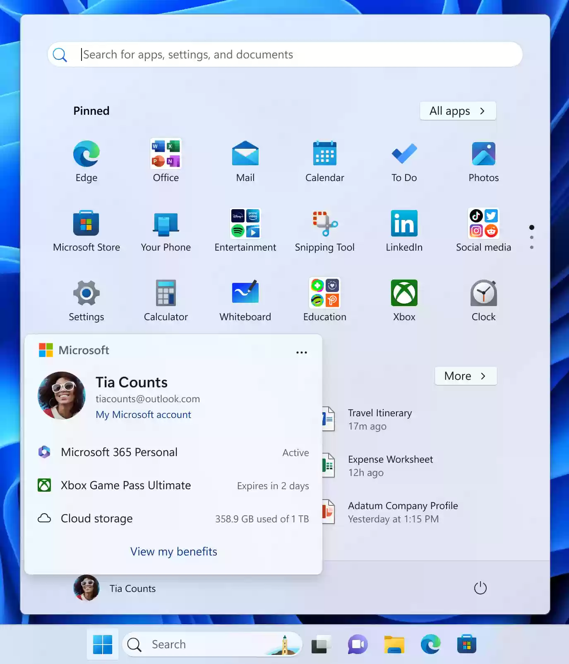
Task: Click the My Microsoft account link
Action: point(143,415)
